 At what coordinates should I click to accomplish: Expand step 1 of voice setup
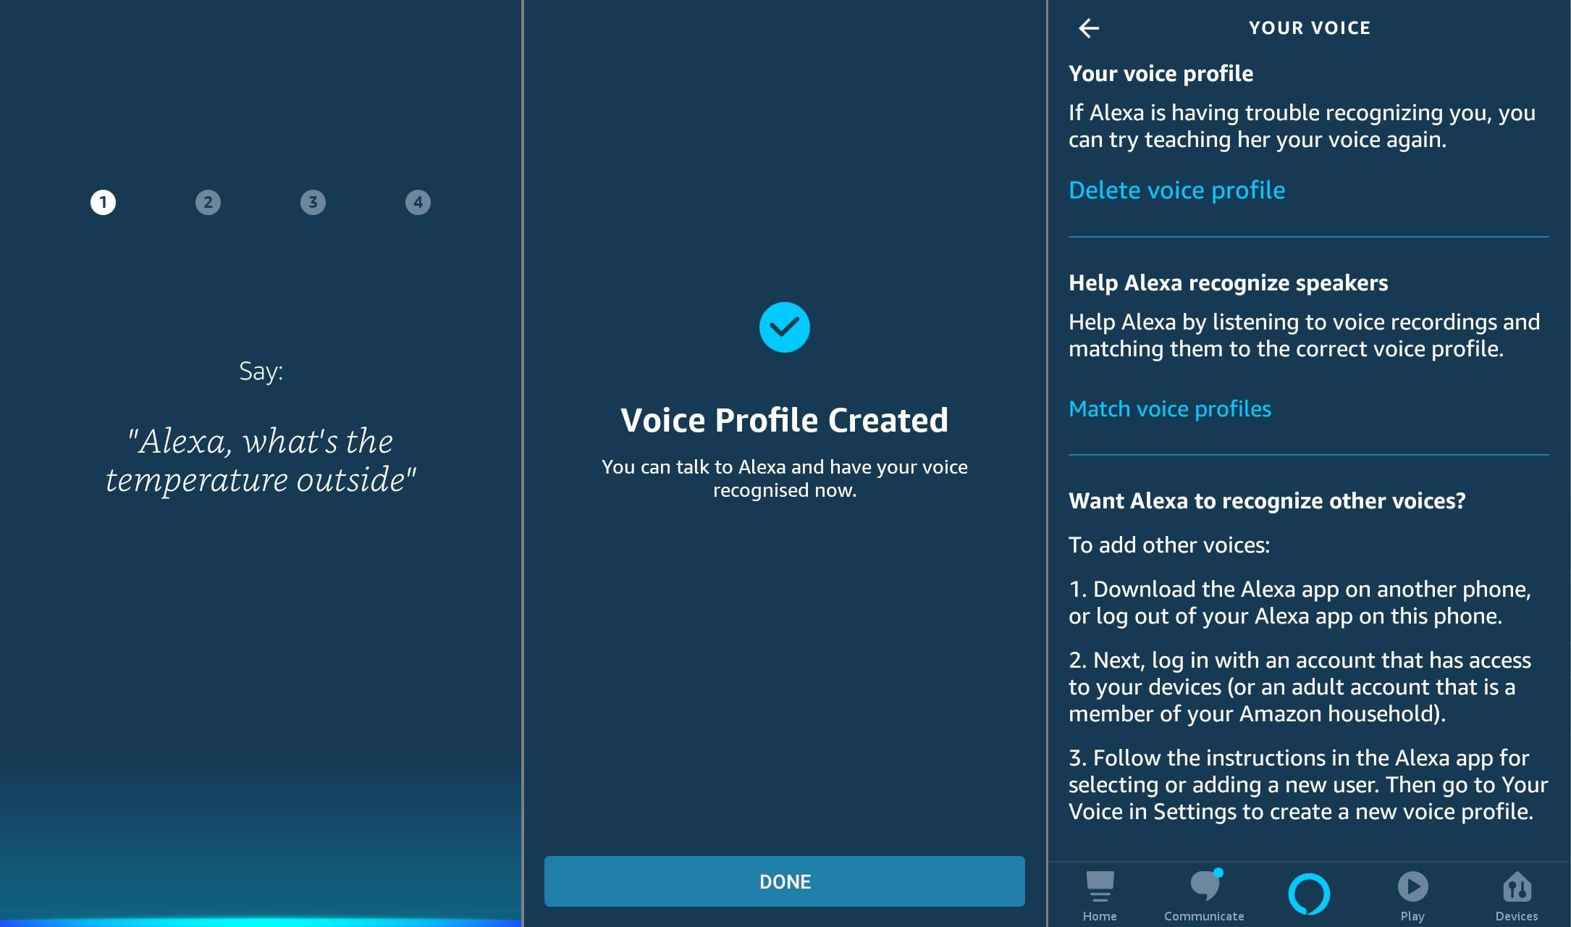(101, 202)
